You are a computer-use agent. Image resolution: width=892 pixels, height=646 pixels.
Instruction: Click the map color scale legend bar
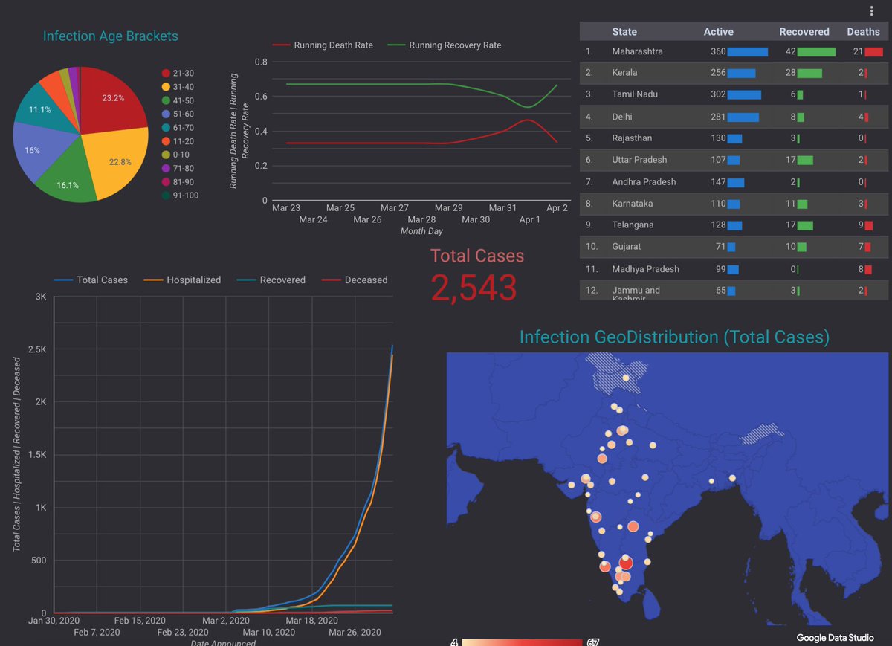522,642
